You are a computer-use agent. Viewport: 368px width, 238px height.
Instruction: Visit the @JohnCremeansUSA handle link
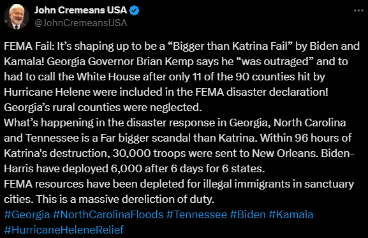pyautogui.click(x=81, y=23)
